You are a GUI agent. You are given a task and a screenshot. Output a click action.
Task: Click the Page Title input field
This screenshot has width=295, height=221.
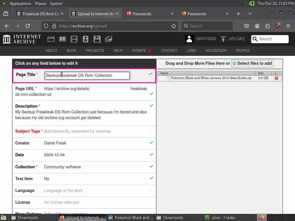87,76
